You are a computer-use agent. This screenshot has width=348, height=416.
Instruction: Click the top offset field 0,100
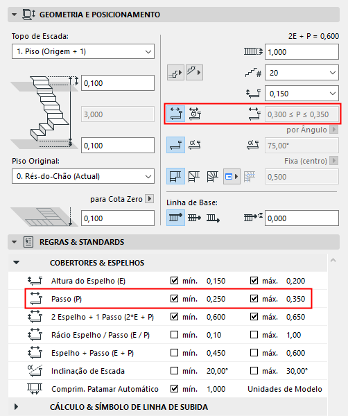118,83
